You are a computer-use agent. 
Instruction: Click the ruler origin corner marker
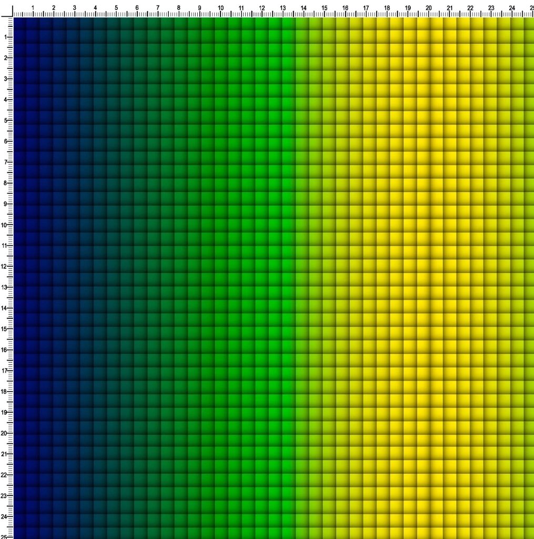(6, 11)
